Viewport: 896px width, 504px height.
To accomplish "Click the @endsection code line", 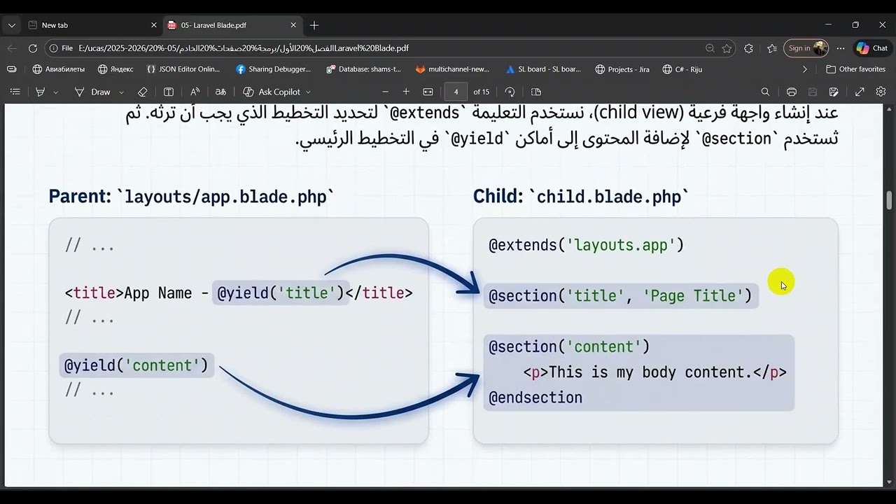I will pyautogui.click(x=535, y=398).
